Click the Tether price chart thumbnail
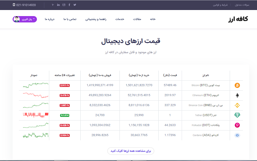The image size is (257, 161). click(x=36, y=115)
